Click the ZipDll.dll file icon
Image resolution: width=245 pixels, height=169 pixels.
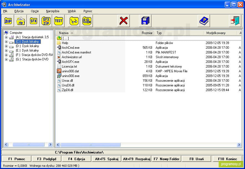tap(59, 90)
